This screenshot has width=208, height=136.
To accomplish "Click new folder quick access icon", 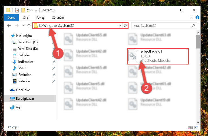I will click(x=23, y=10).
